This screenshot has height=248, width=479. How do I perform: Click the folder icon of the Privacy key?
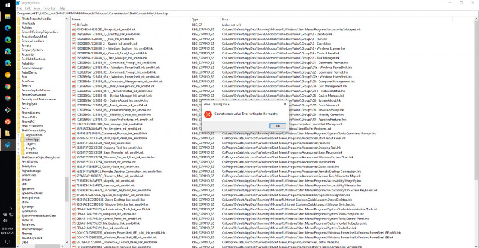click(x=19, y=45)
